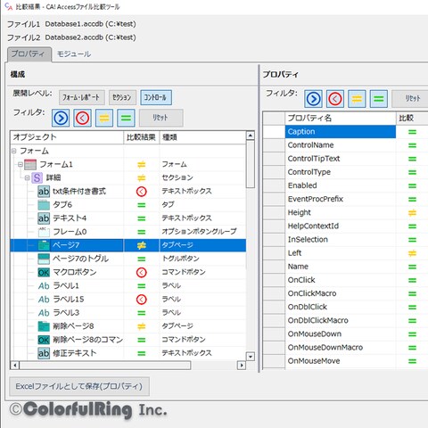
Task: Click the フレーム0 option group icon
Action: [44, 232]
